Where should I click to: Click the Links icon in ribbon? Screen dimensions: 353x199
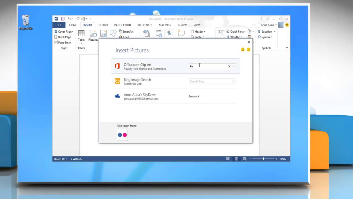pos(169,33)
